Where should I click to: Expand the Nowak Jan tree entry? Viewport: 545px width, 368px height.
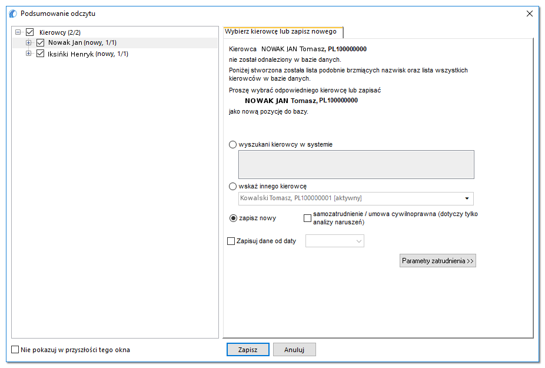(28, 43)
